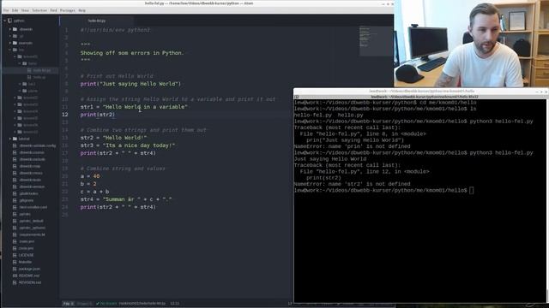Viewport: 549px width, 308px height.
Task: Click the str1 assignment line
Action: coord(134,107)
